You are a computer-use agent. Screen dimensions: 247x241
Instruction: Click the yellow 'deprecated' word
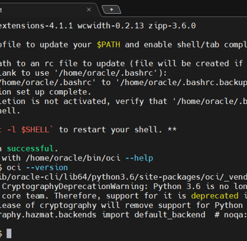(x=215, y=196)
